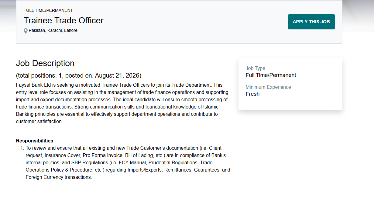Click Full Time/Permanent value in sidebar card
The width and height of the screenshot is (374, 207).
(x=271, y=75)
